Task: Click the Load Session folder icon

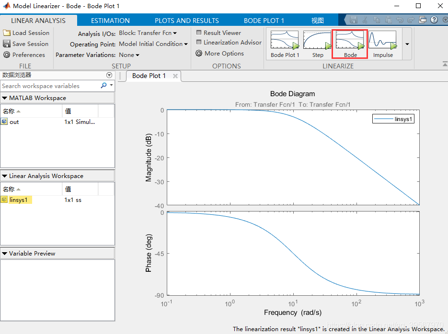Action: coord(7,33)
